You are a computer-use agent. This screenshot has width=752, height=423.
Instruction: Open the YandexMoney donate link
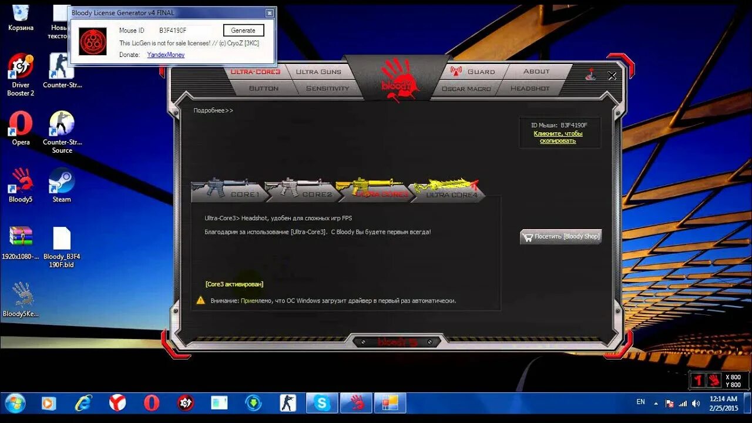(x=165, y=54)
